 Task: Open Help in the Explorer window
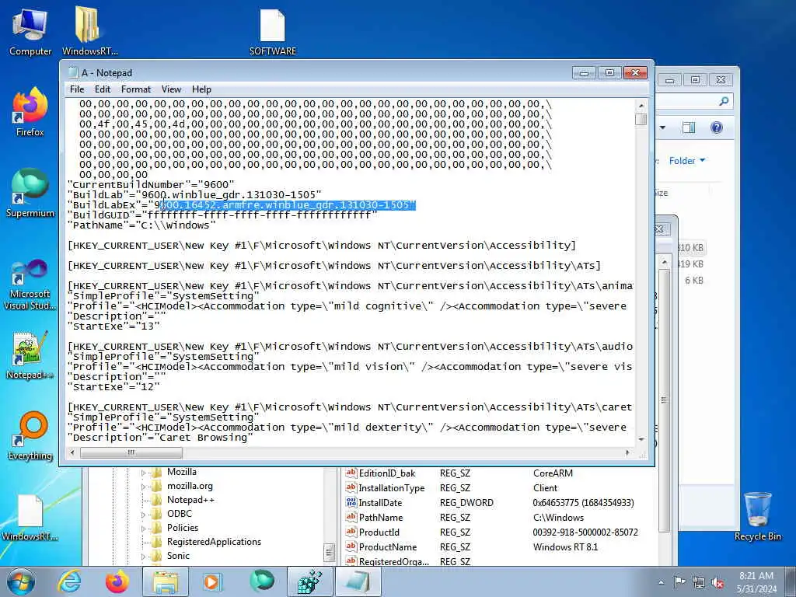[x=717, y=127]
